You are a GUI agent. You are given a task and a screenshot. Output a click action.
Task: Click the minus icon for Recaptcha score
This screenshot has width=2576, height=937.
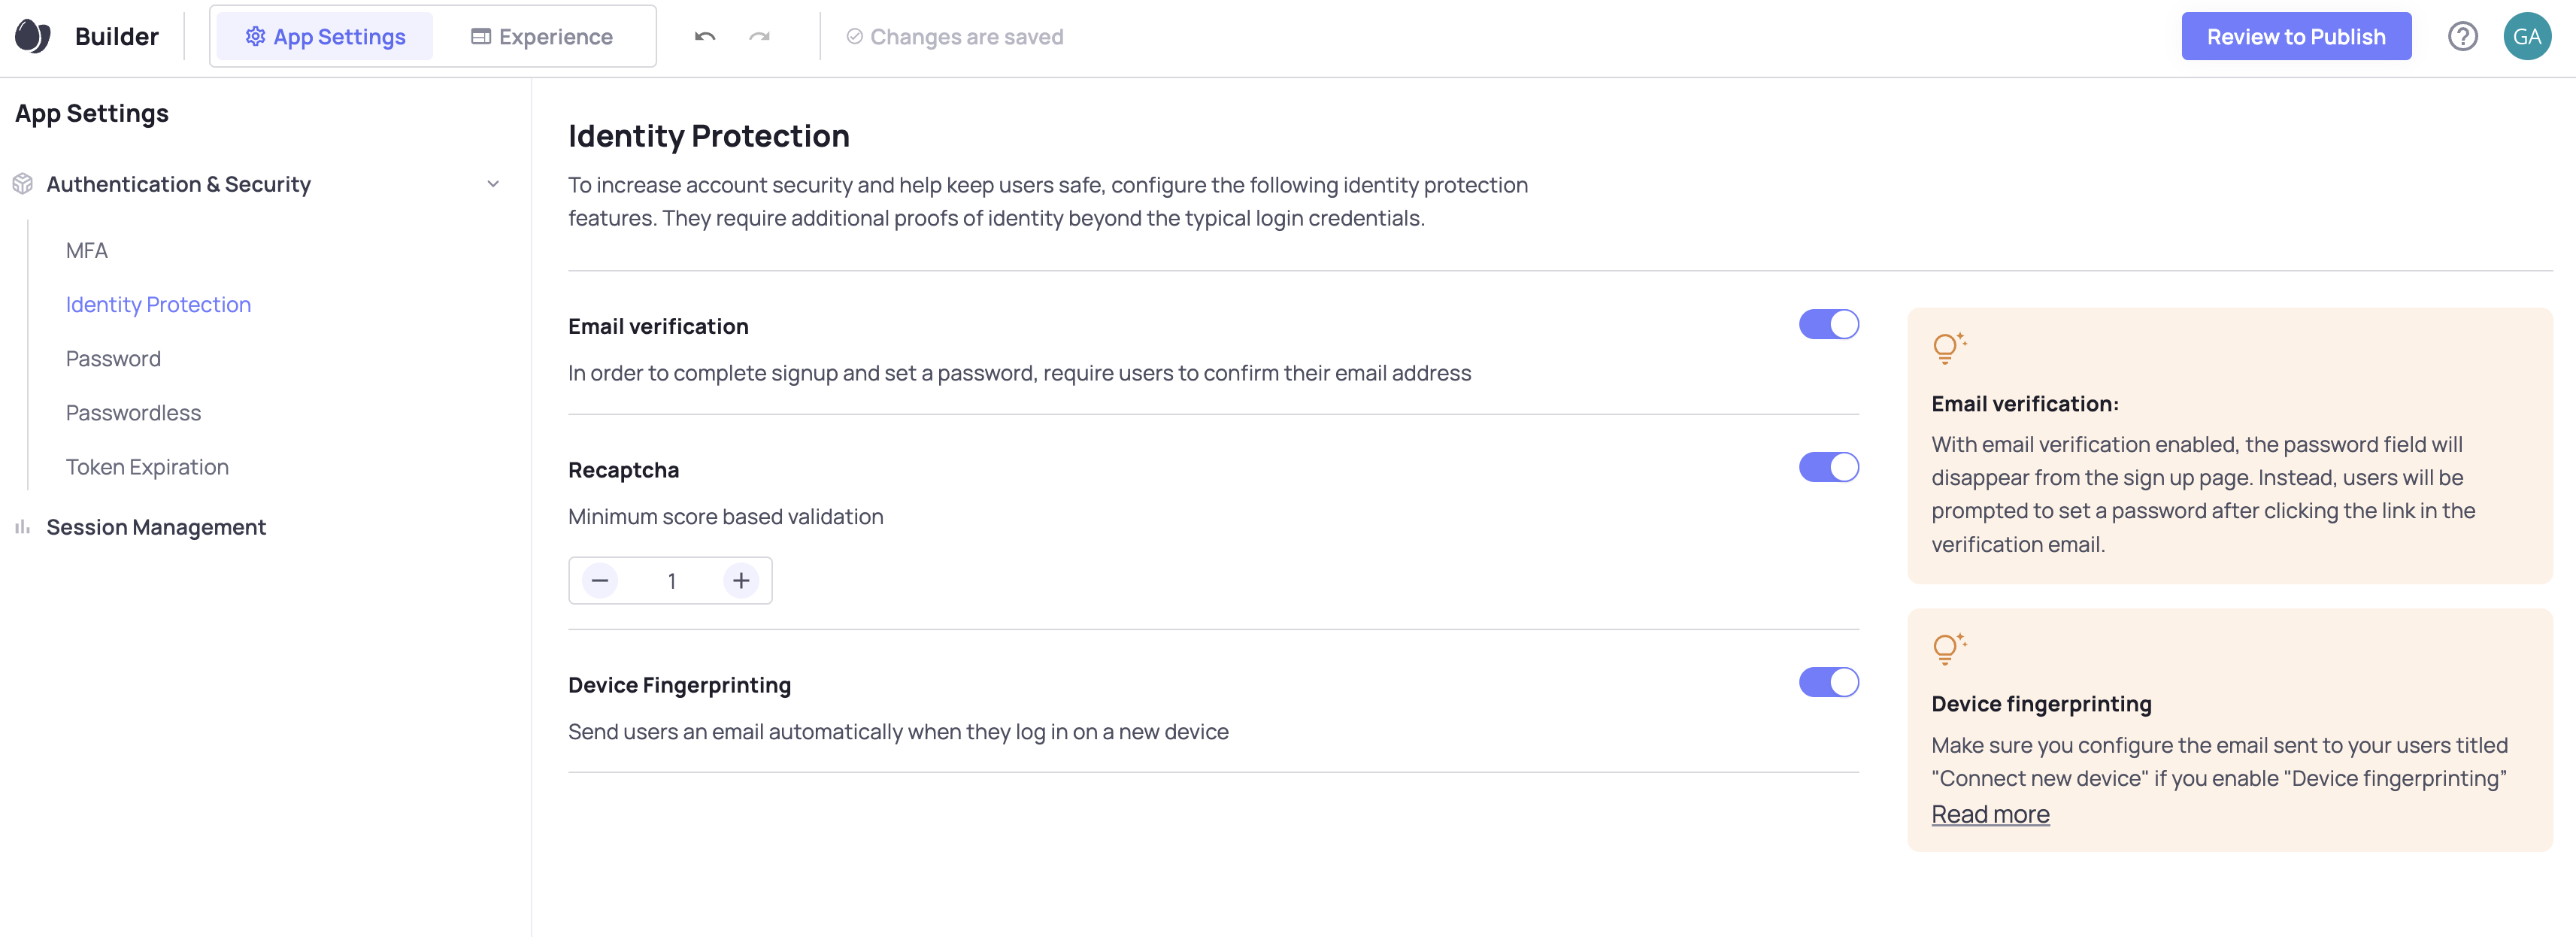pos(600,581)
